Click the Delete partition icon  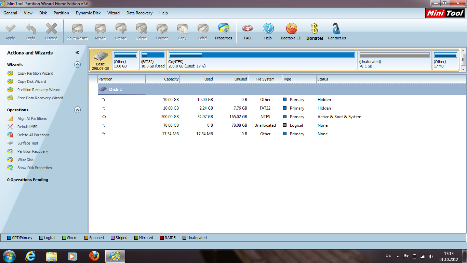tap(141, 28)
